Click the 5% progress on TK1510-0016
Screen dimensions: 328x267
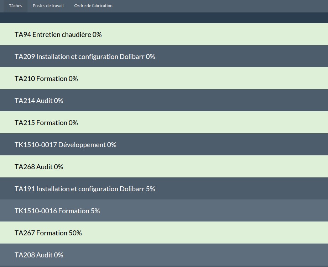[95, 211]
